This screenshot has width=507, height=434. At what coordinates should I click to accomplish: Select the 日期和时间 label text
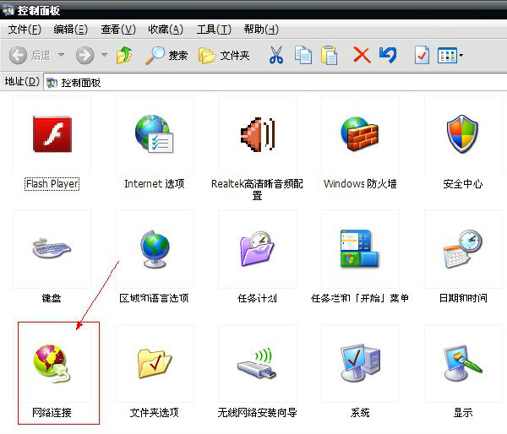click(x=463, y=298)
